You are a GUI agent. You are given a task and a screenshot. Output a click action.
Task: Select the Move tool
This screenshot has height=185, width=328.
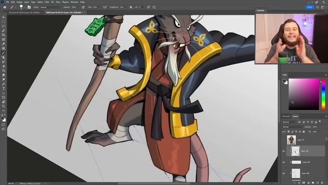(4, 17)
